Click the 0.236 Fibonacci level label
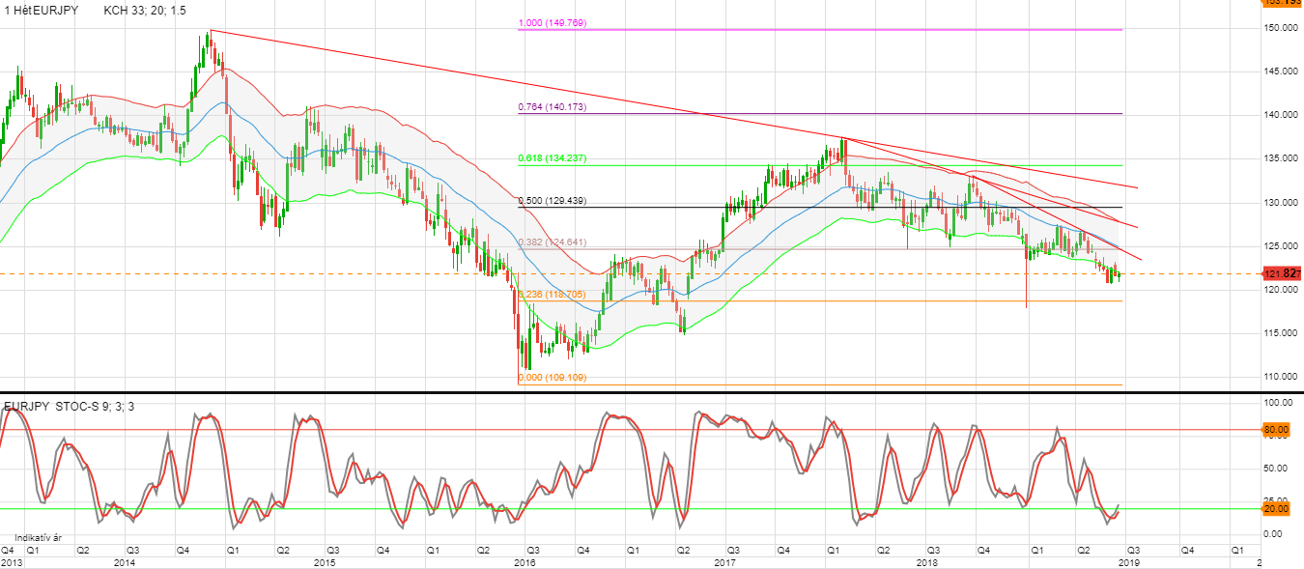 553,295
